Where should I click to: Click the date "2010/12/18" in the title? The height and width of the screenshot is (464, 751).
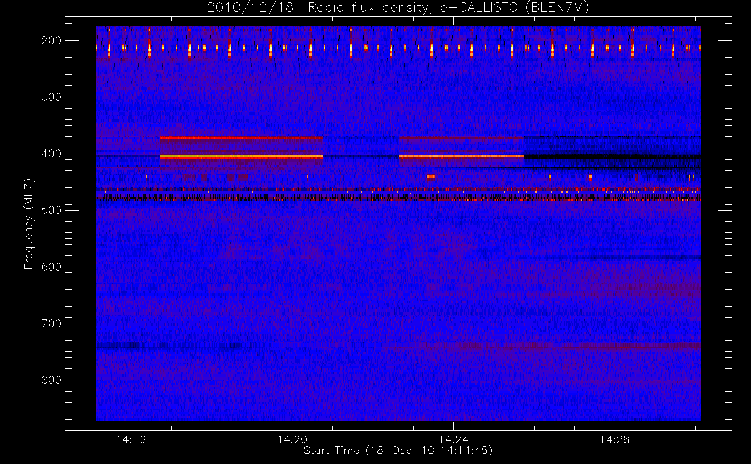pos(251,8)
